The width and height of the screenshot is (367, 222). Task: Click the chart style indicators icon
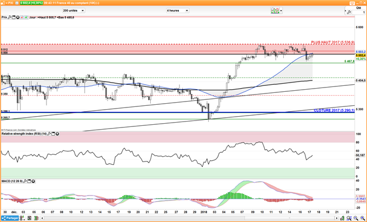275,10
